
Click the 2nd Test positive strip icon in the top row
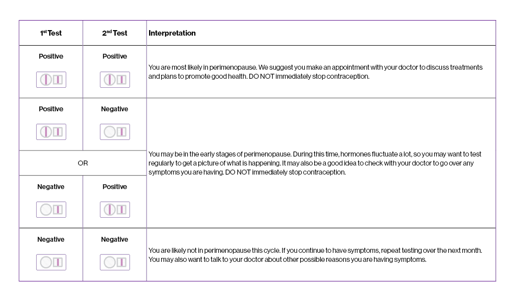click(115, 79)
